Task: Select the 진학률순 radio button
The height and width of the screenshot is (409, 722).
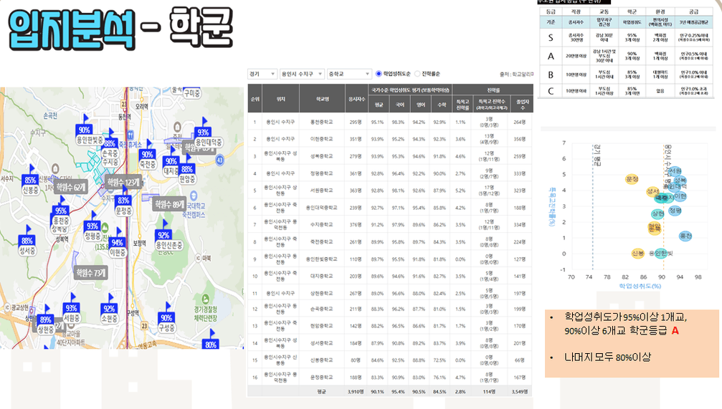Action: tap(417, 74)
